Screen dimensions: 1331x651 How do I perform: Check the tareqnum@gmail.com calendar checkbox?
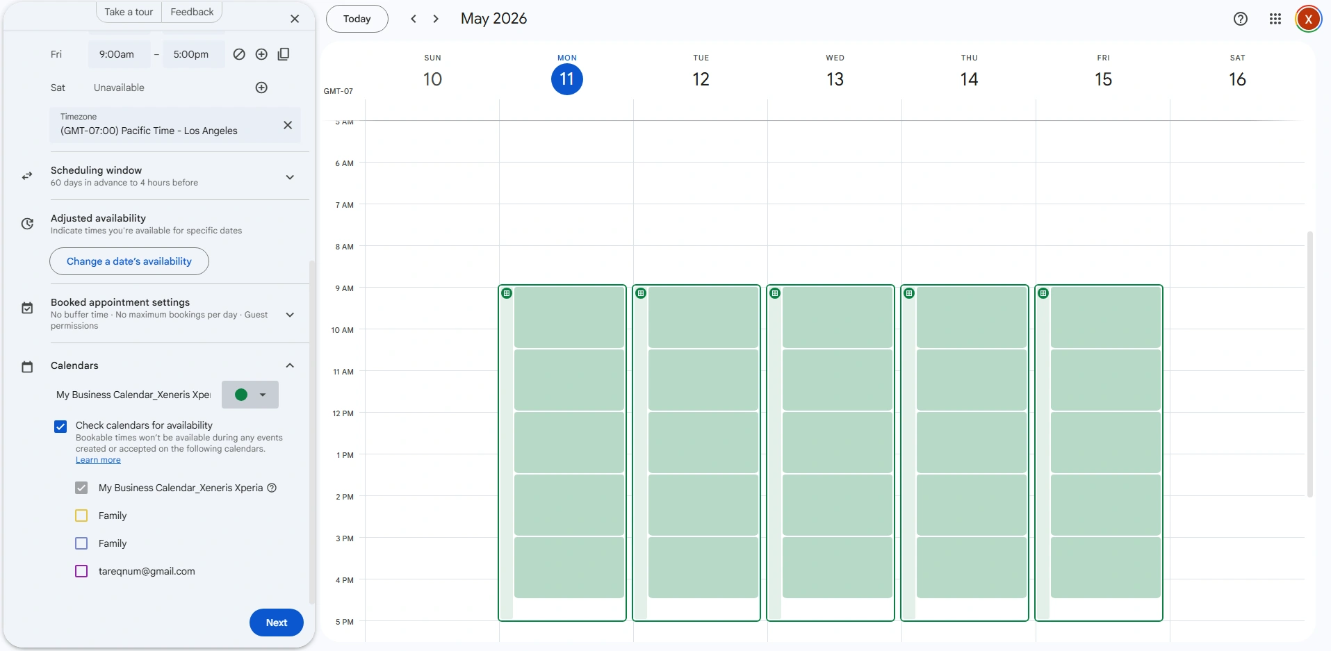tap(81, 571)
